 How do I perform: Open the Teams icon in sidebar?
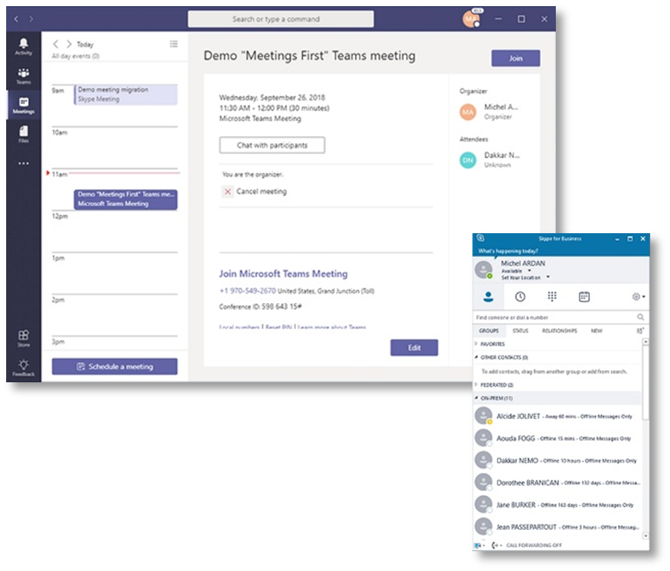pos(23,76)
